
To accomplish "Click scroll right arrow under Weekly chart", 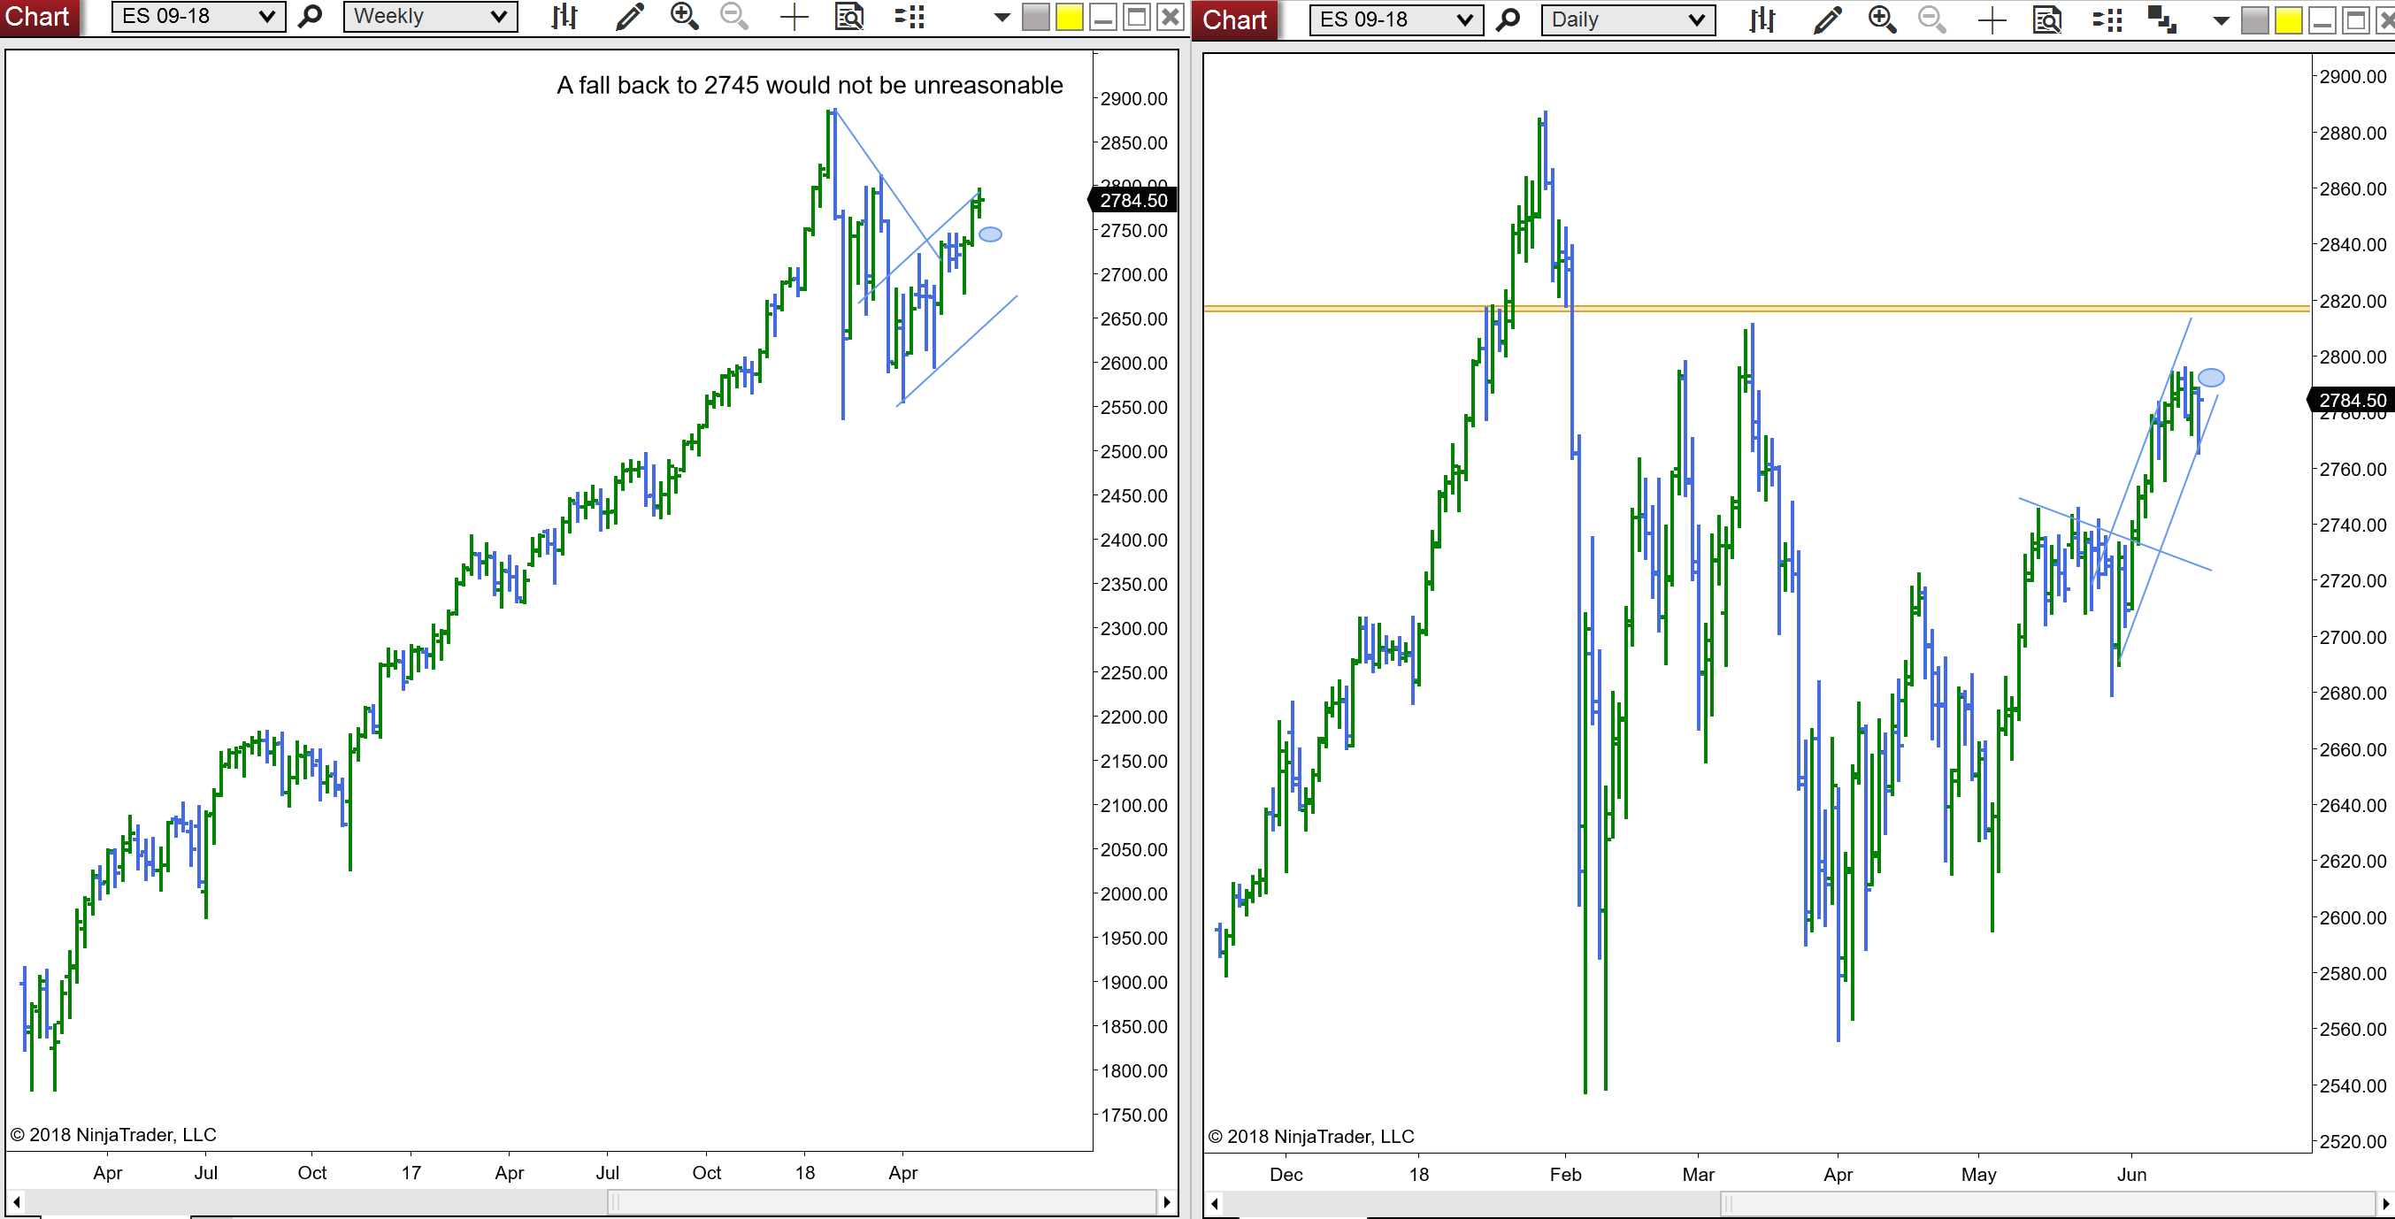I will click(1168, 1201).
